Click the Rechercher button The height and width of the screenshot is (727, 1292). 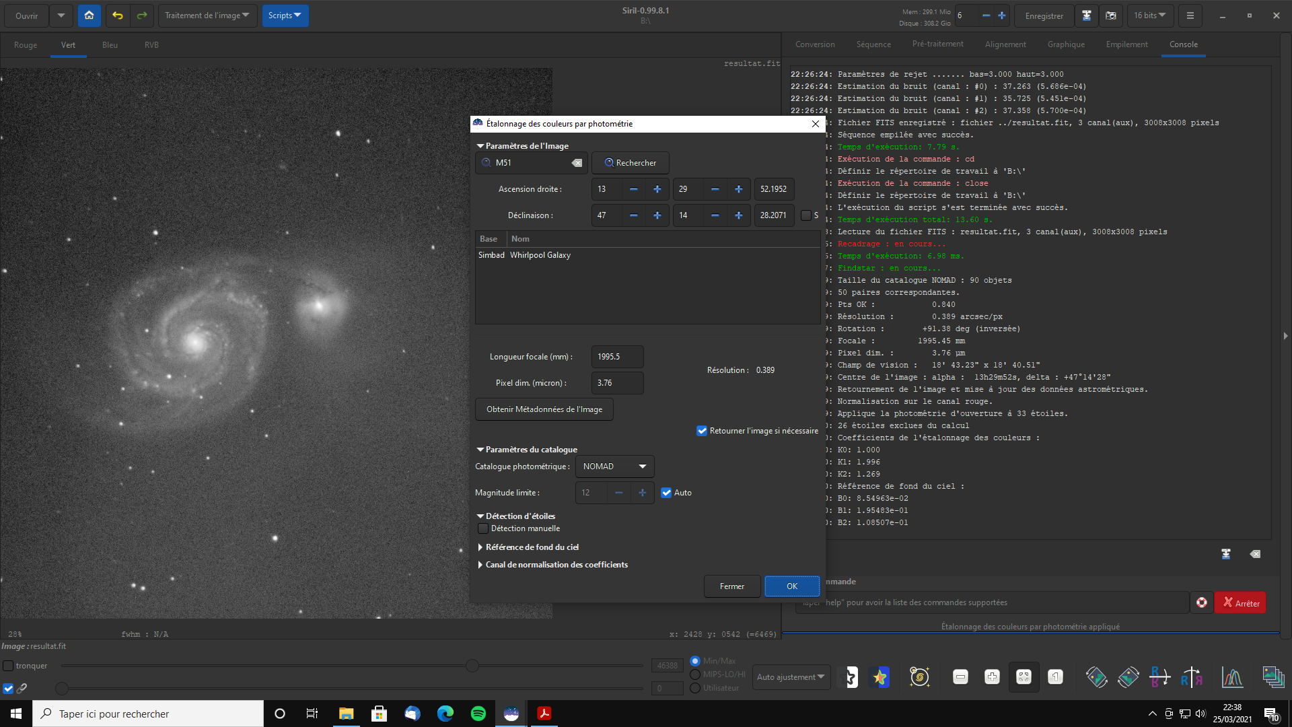(630, 163)
